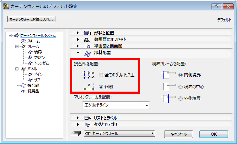Select メイン panel tree item
Screen dimensions: 237x144
(38, 74)
